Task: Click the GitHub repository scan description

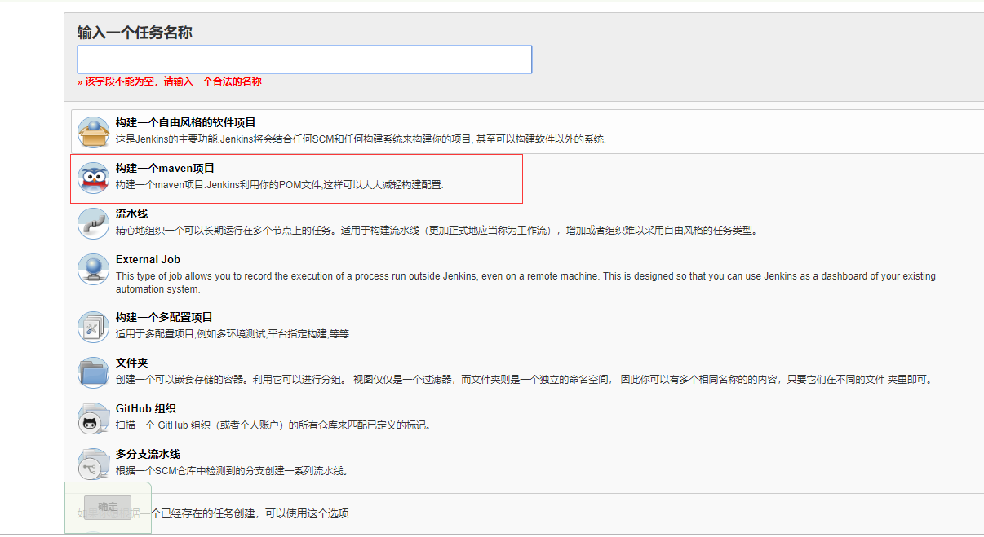Action: pyautogui.click(x=273, y=425)
